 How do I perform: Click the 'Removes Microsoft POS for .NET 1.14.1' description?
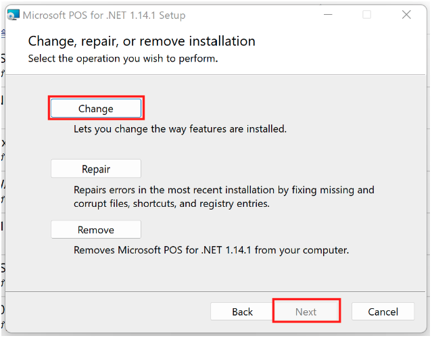coord(211,250)
